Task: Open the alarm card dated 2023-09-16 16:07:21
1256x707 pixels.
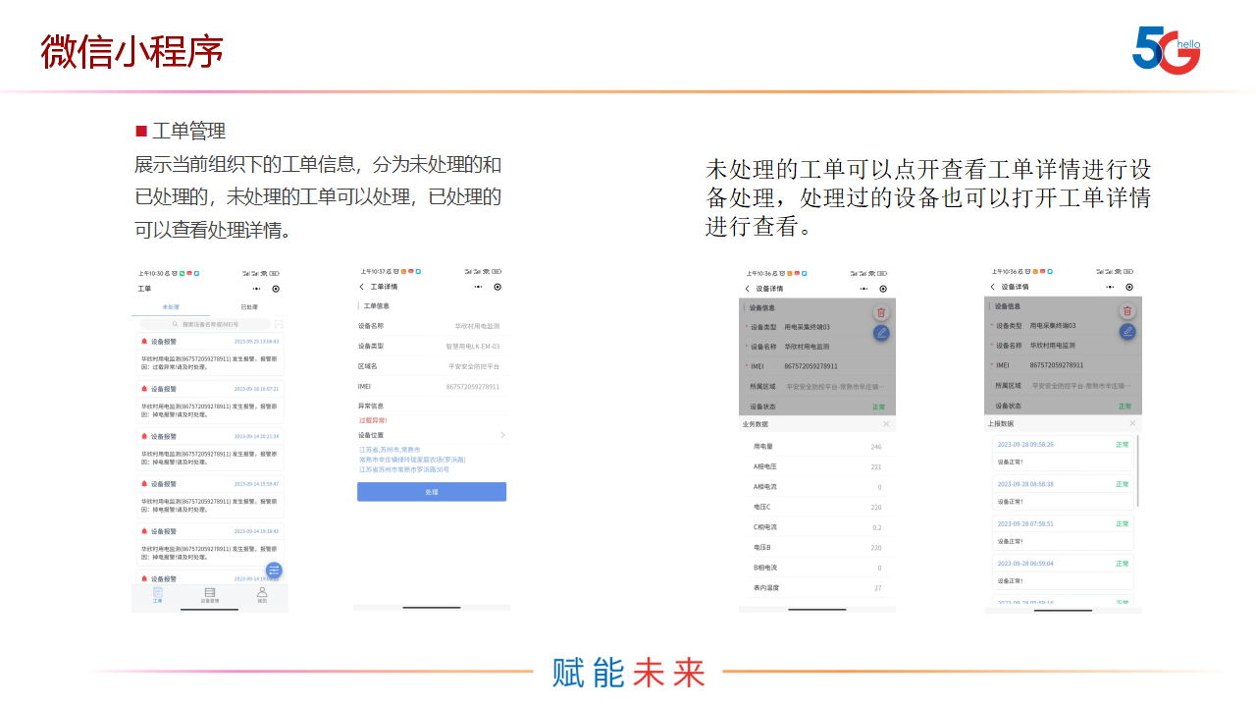Action: pyautogui.click(x=210, y=402)
